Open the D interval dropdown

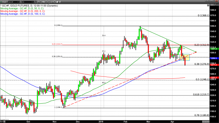[28, 2]
